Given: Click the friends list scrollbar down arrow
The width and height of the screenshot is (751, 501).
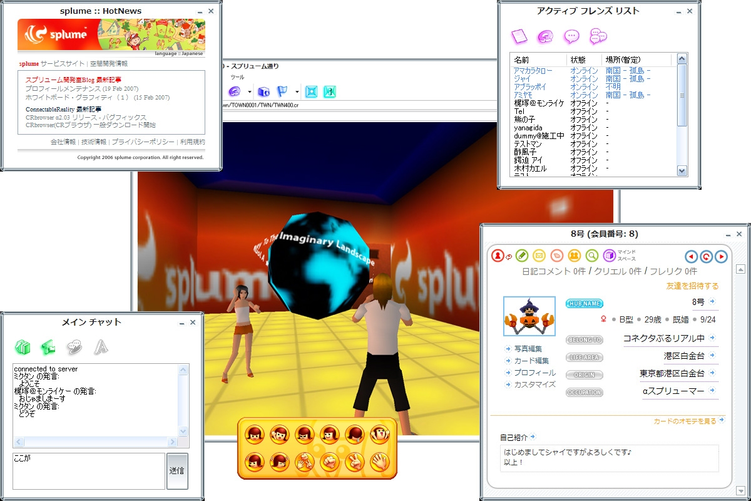Looking at the screenshot, I should pos(682,170).
